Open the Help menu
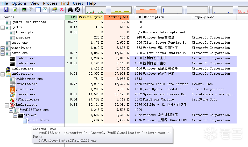The image size is (248, 147). (91, 3)
